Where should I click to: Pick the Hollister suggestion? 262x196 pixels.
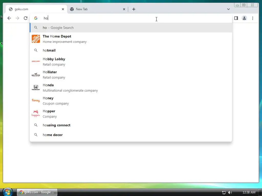131,75
